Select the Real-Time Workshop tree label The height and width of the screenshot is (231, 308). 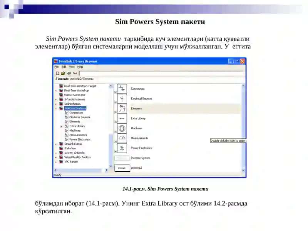[x=76, y=90]
